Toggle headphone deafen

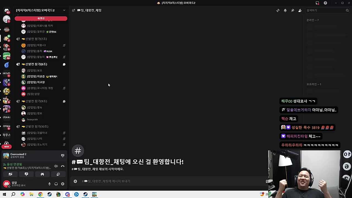tap(56, 184)
